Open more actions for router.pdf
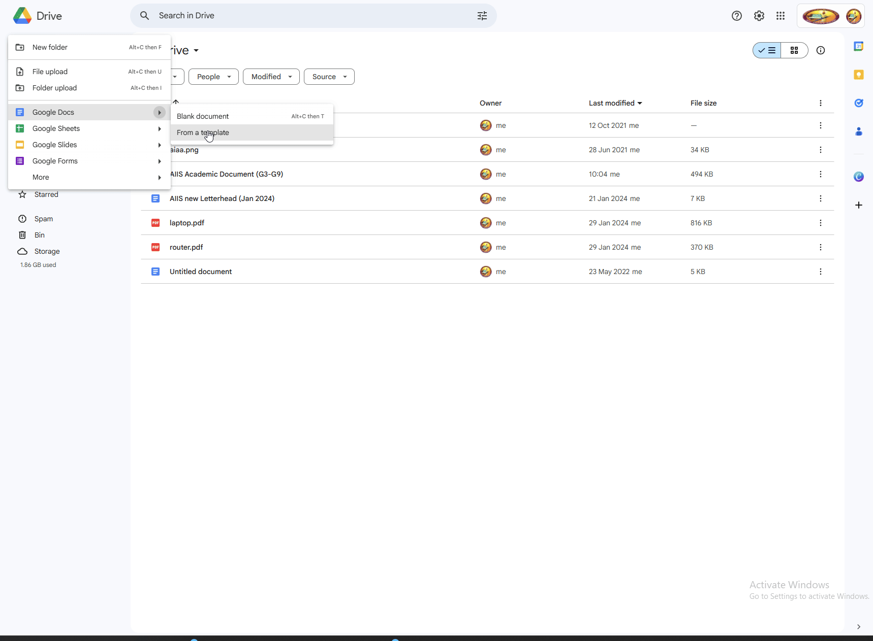The width and height of the screenshot is (873, 641). [x=820, y=247]
